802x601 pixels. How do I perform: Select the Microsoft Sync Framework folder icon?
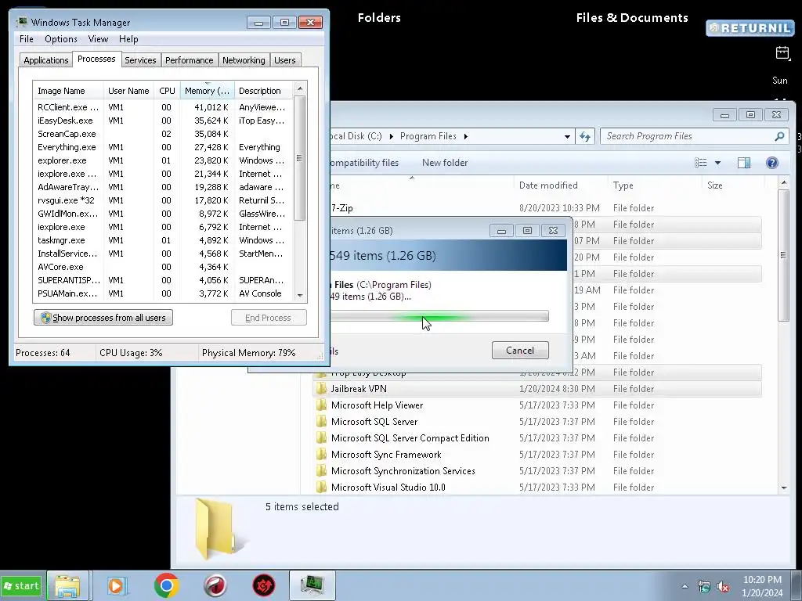coord(321,455)
